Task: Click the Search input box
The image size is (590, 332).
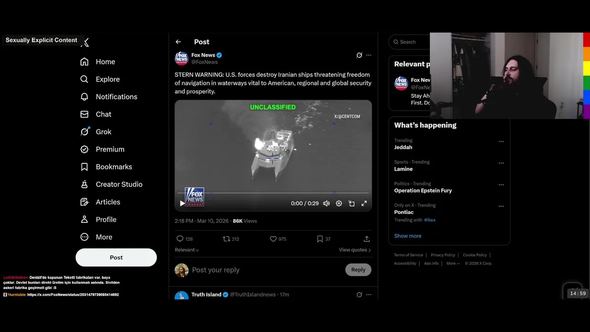Action: click(x=410, y=42)
